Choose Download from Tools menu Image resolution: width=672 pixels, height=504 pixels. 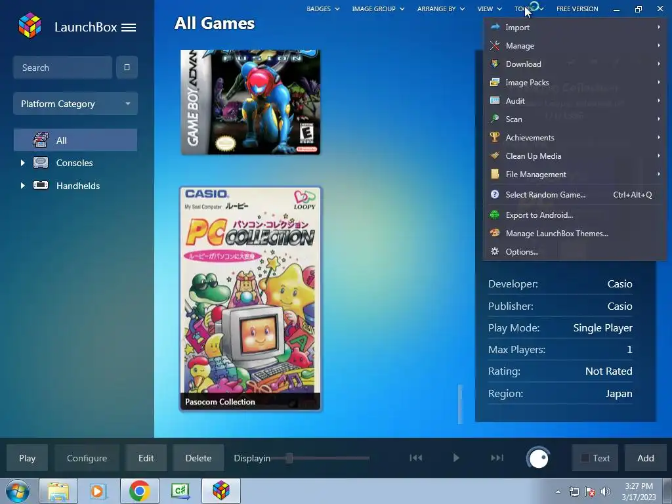574,64
